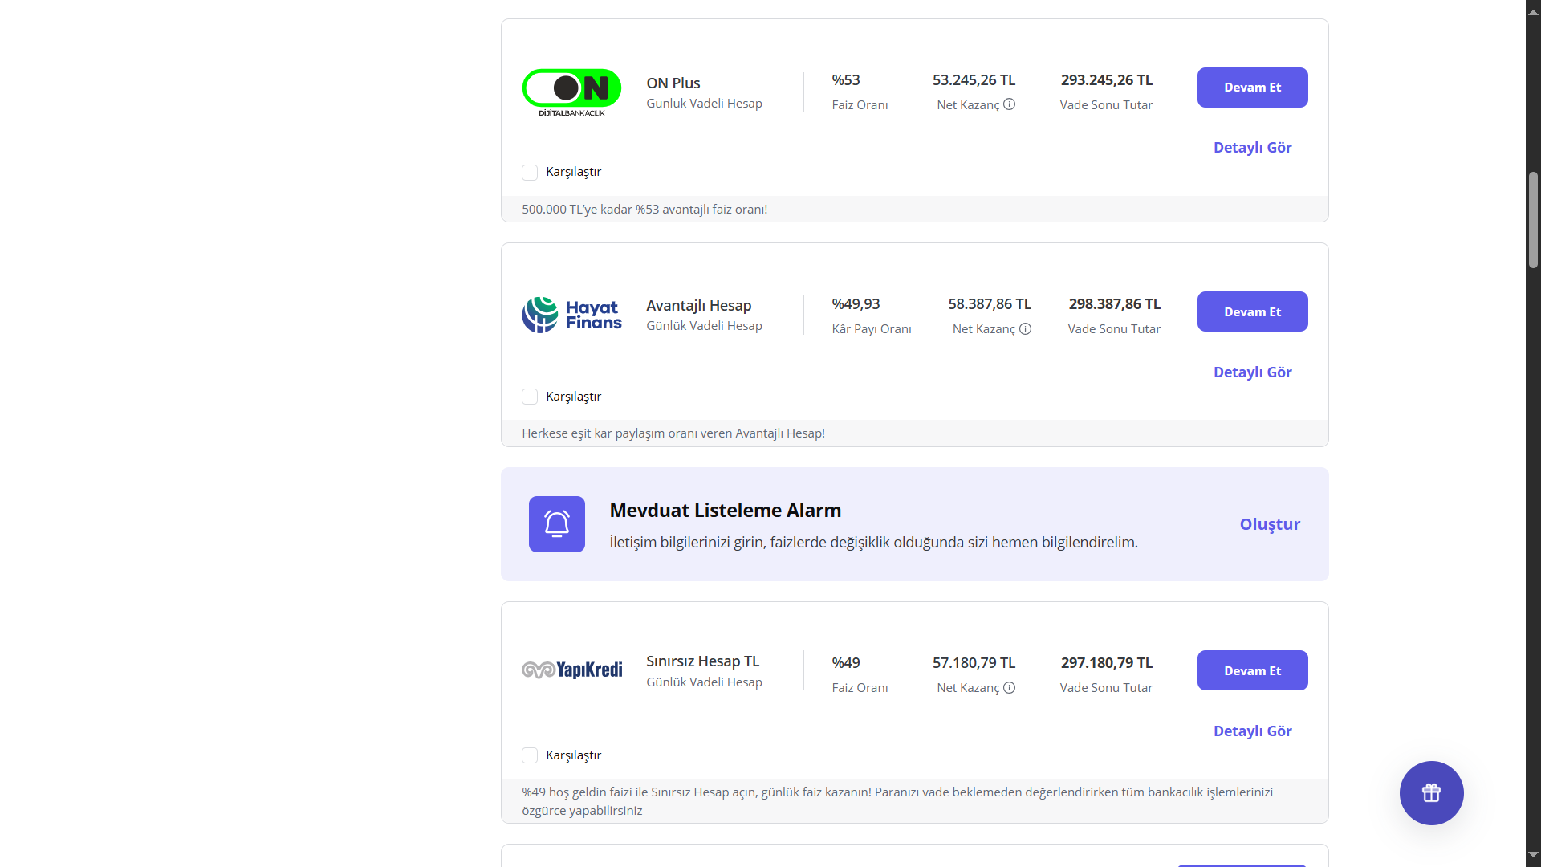
Task: Click Devam Et for Sınırsız Hesap TL
Action: [x=1252, y=670]
